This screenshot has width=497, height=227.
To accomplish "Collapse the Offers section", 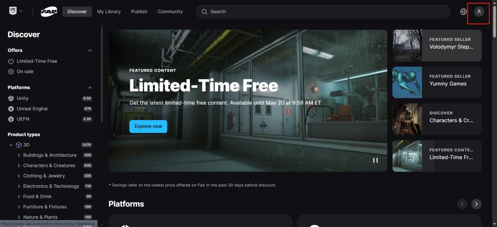I will tap(90, 50).
